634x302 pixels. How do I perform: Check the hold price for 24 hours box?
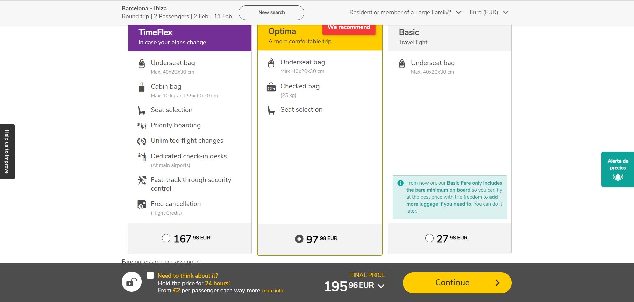coord(150,275)
